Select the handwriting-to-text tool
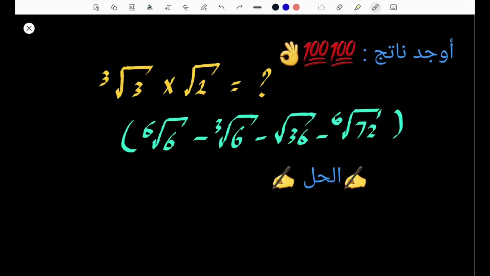Screen dimensions: 490x276 pyautogui.click(x=168, y=7)
